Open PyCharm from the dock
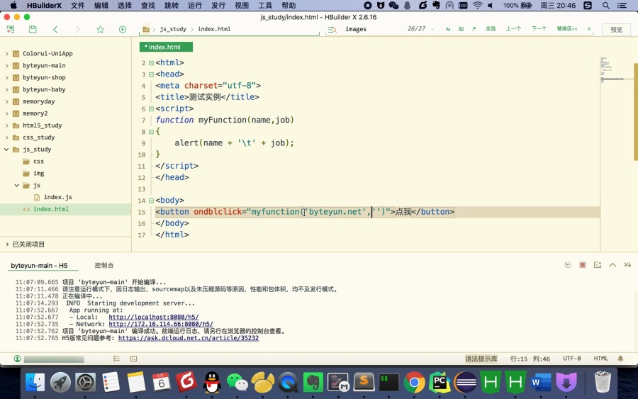Viewport: 638px width, 399px height. point(440,383)
